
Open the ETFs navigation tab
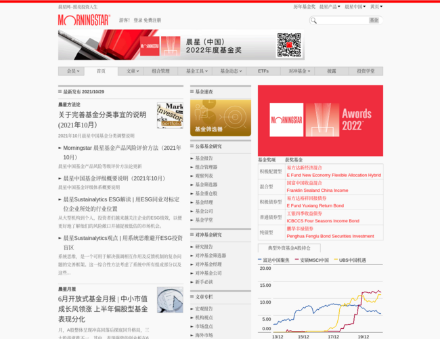tap(263, 71)
